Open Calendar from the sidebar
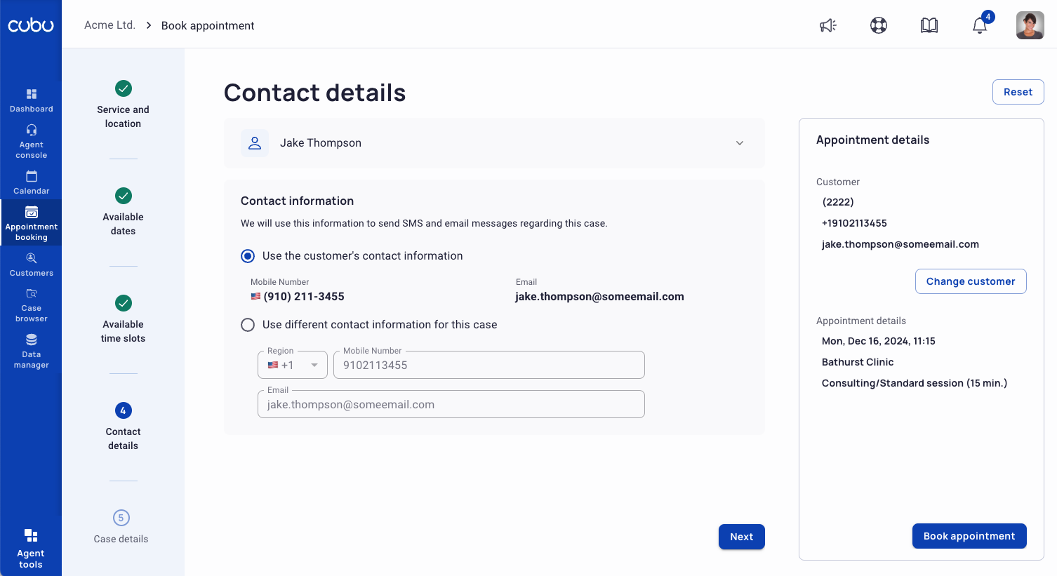The image size is (1057, 576). tap(32, 182)
